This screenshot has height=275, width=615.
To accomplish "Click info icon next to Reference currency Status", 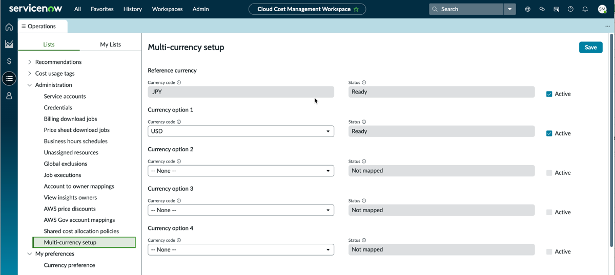I will click(364, 82).
